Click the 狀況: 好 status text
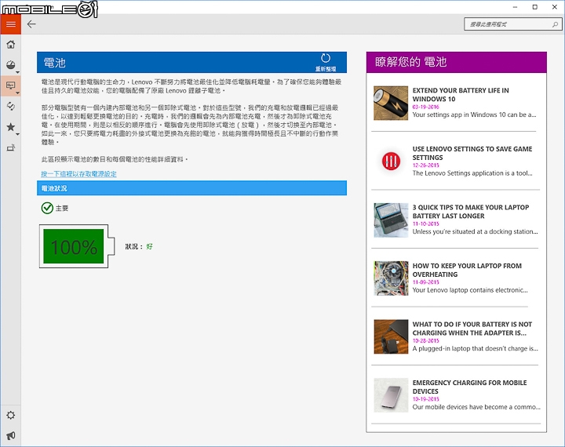This screenshot has height=447, width=565. coord(139,246)
